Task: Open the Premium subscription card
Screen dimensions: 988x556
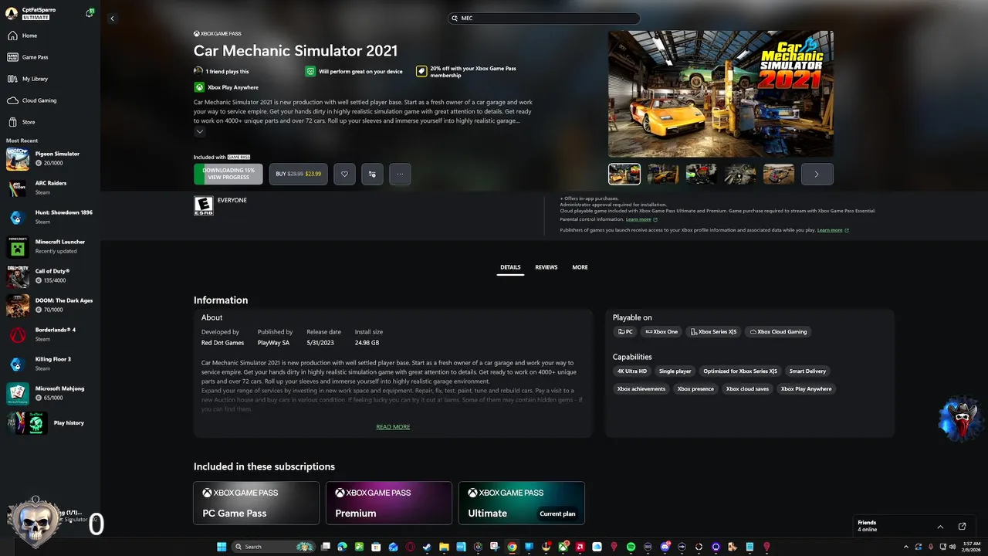Action: click(x=389, y=503)
